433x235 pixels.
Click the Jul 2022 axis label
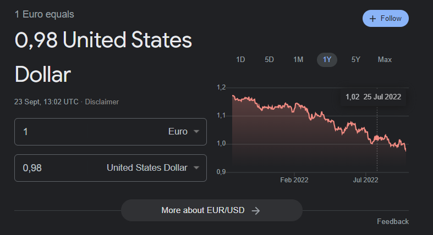[366, 180]
